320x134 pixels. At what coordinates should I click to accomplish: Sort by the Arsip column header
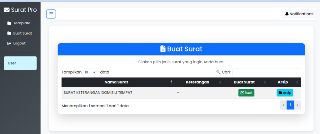[282, 82]
